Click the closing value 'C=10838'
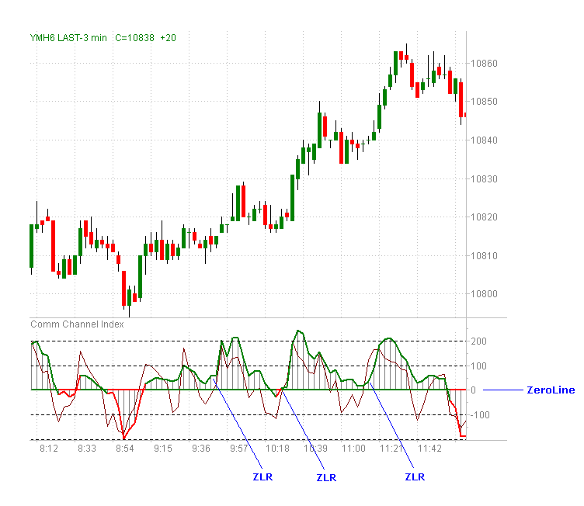584x506 pixels. tap(134, 38)
